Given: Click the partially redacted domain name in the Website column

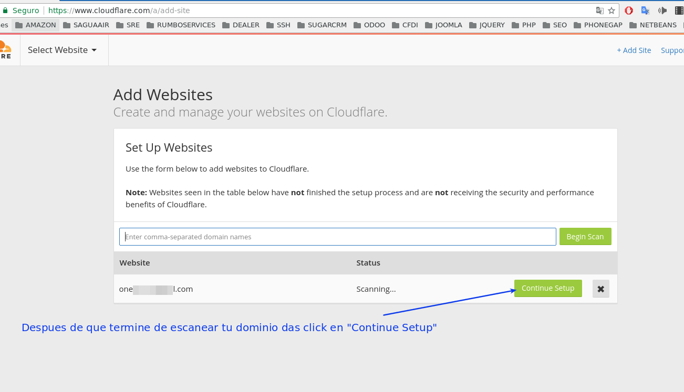Looking at the screenshot, I should pos(156,289).
